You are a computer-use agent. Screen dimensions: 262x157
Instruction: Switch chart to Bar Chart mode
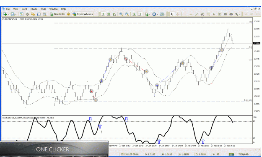[x=103, y=14]
